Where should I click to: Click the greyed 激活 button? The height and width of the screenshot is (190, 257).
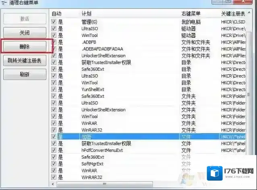(25, 18)
